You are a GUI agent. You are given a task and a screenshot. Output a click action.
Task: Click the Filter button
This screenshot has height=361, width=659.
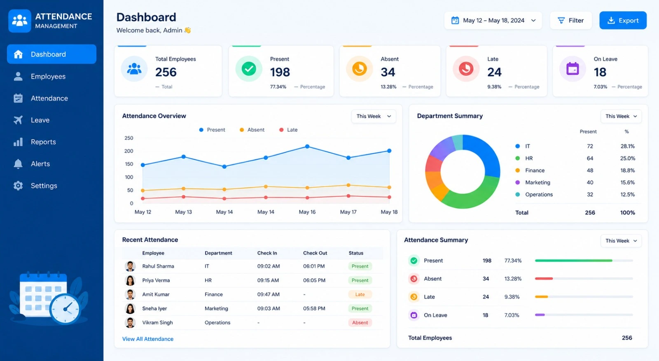click(571, 21)
